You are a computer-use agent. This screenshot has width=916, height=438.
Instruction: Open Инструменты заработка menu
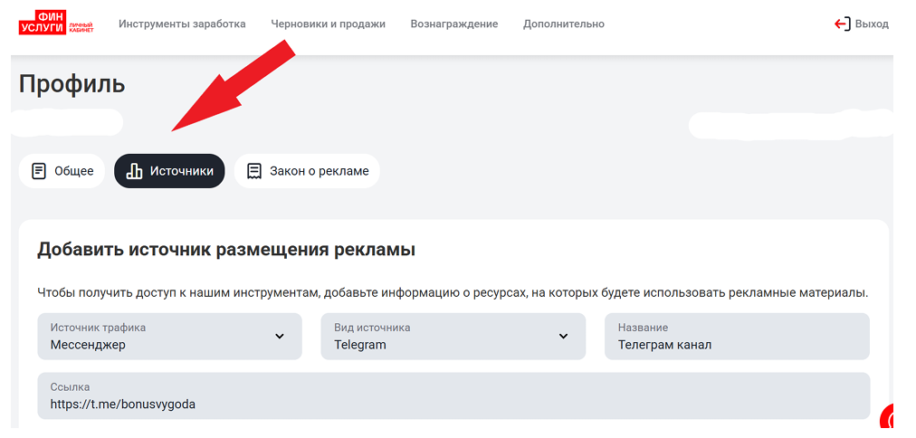pyautogui.click(x=182, y=24)
